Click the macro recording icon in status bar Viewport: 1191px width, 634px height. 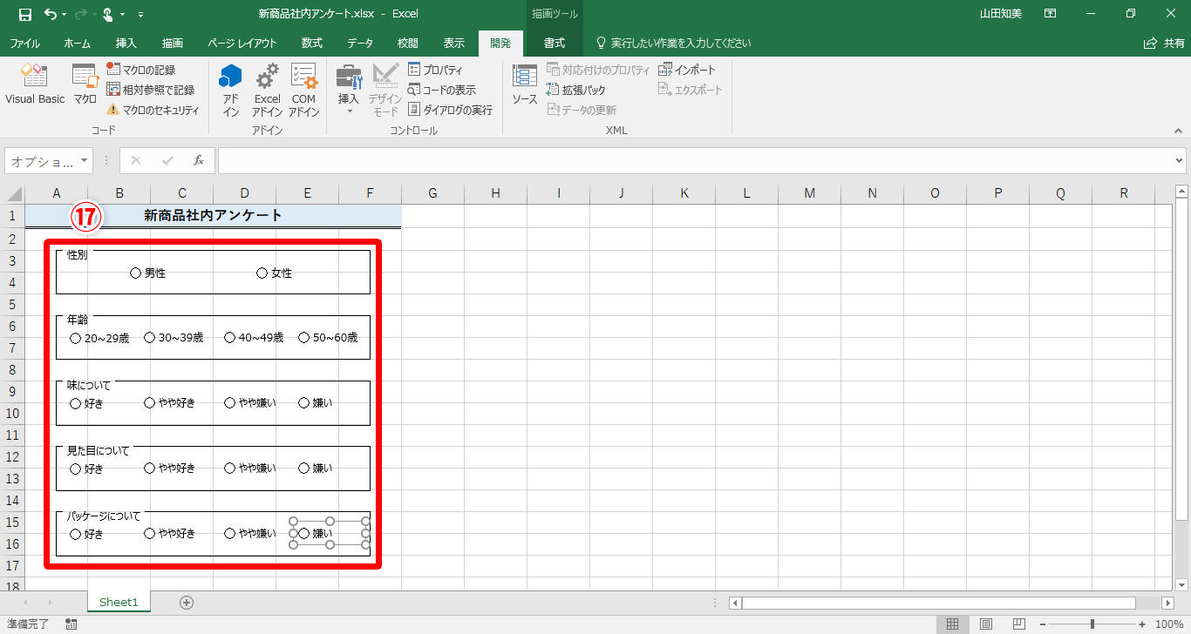click(71, 624)
